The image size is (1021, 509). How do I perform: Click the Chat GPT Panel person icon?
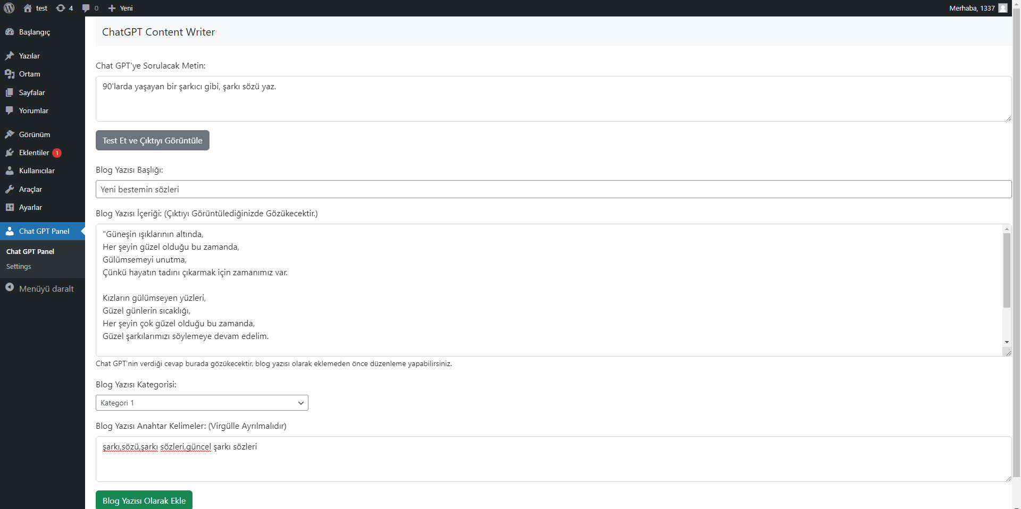pos(10,231)
